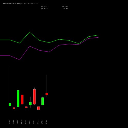Viewport: 128px width, 128px height.
Task: Select the green candle body for 05 Jan
Action: [10, 104]
